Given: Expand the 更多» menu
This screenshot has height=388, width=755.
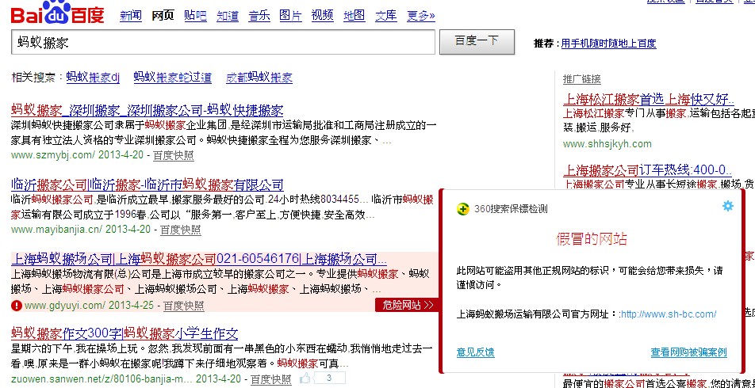Looking at the screenshot, I should pos(421,16).
